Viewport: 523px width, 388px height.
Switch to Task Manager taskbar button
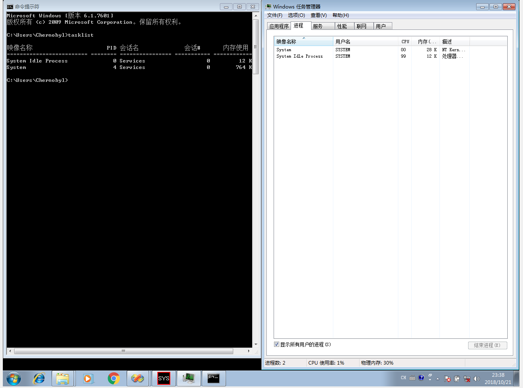[189, 378]
